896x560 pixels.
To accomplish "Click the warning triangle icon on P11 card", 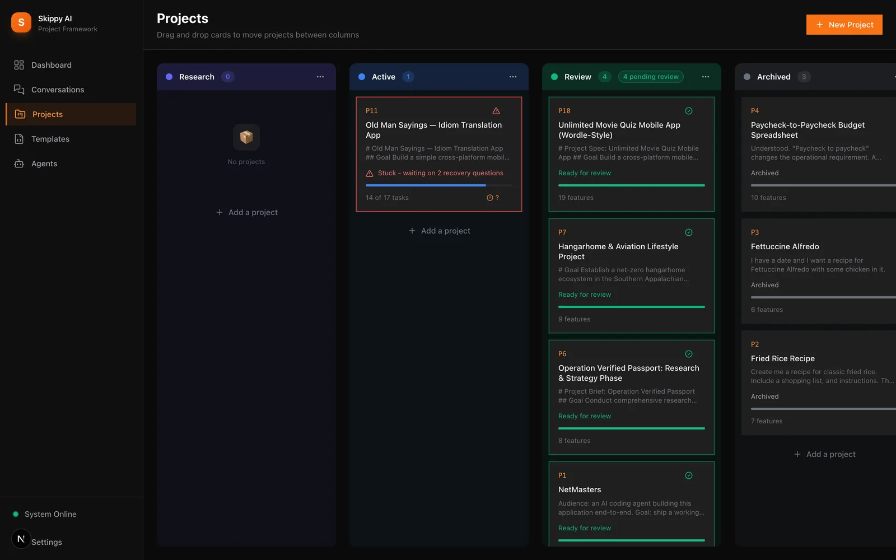I will click(x=496, y=111).
